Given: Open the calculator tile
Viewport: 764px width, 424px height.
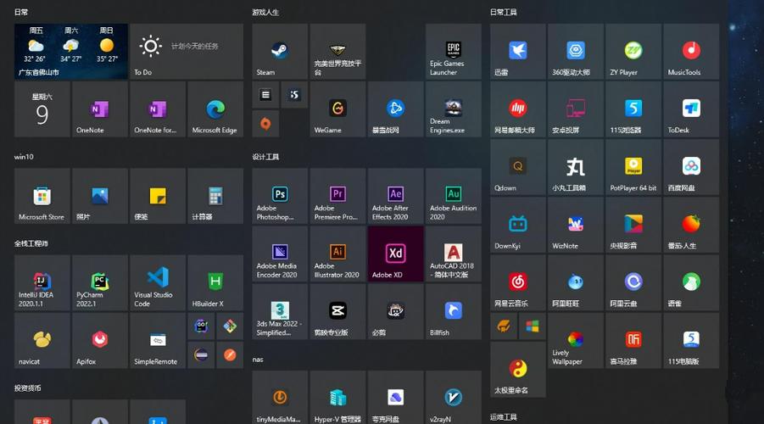Looking at the screenshot, I should click(x=215, y=196).
